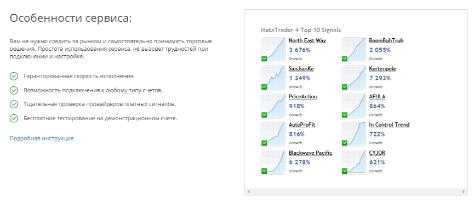Click the Тщательная проверка провайдеров платных сигналов text
Image resolution: width=474 pixels, height=200 pixels.
click(x=100, y=104)
